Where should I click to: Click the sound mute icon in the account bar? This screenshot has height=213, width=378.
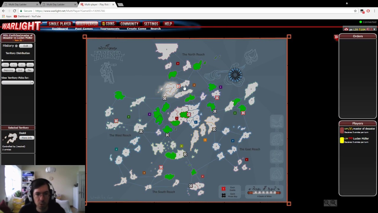[368, 29]
